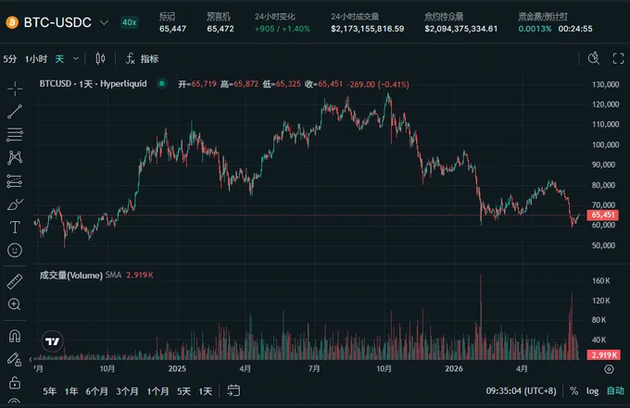Click the 65,451 price label on axis

603,215
